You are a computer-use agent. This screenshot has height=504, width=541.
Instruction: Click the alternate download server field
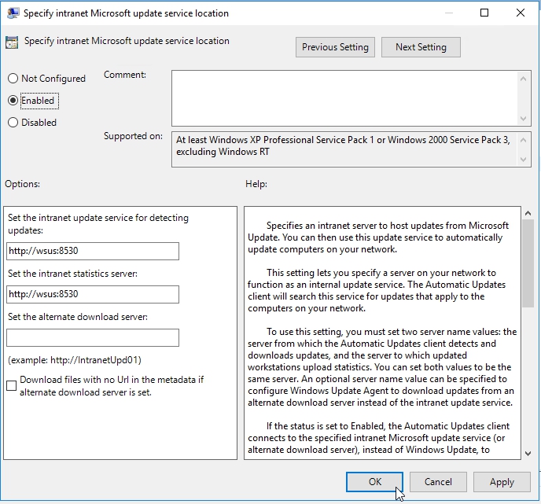[x=93, y=337]
